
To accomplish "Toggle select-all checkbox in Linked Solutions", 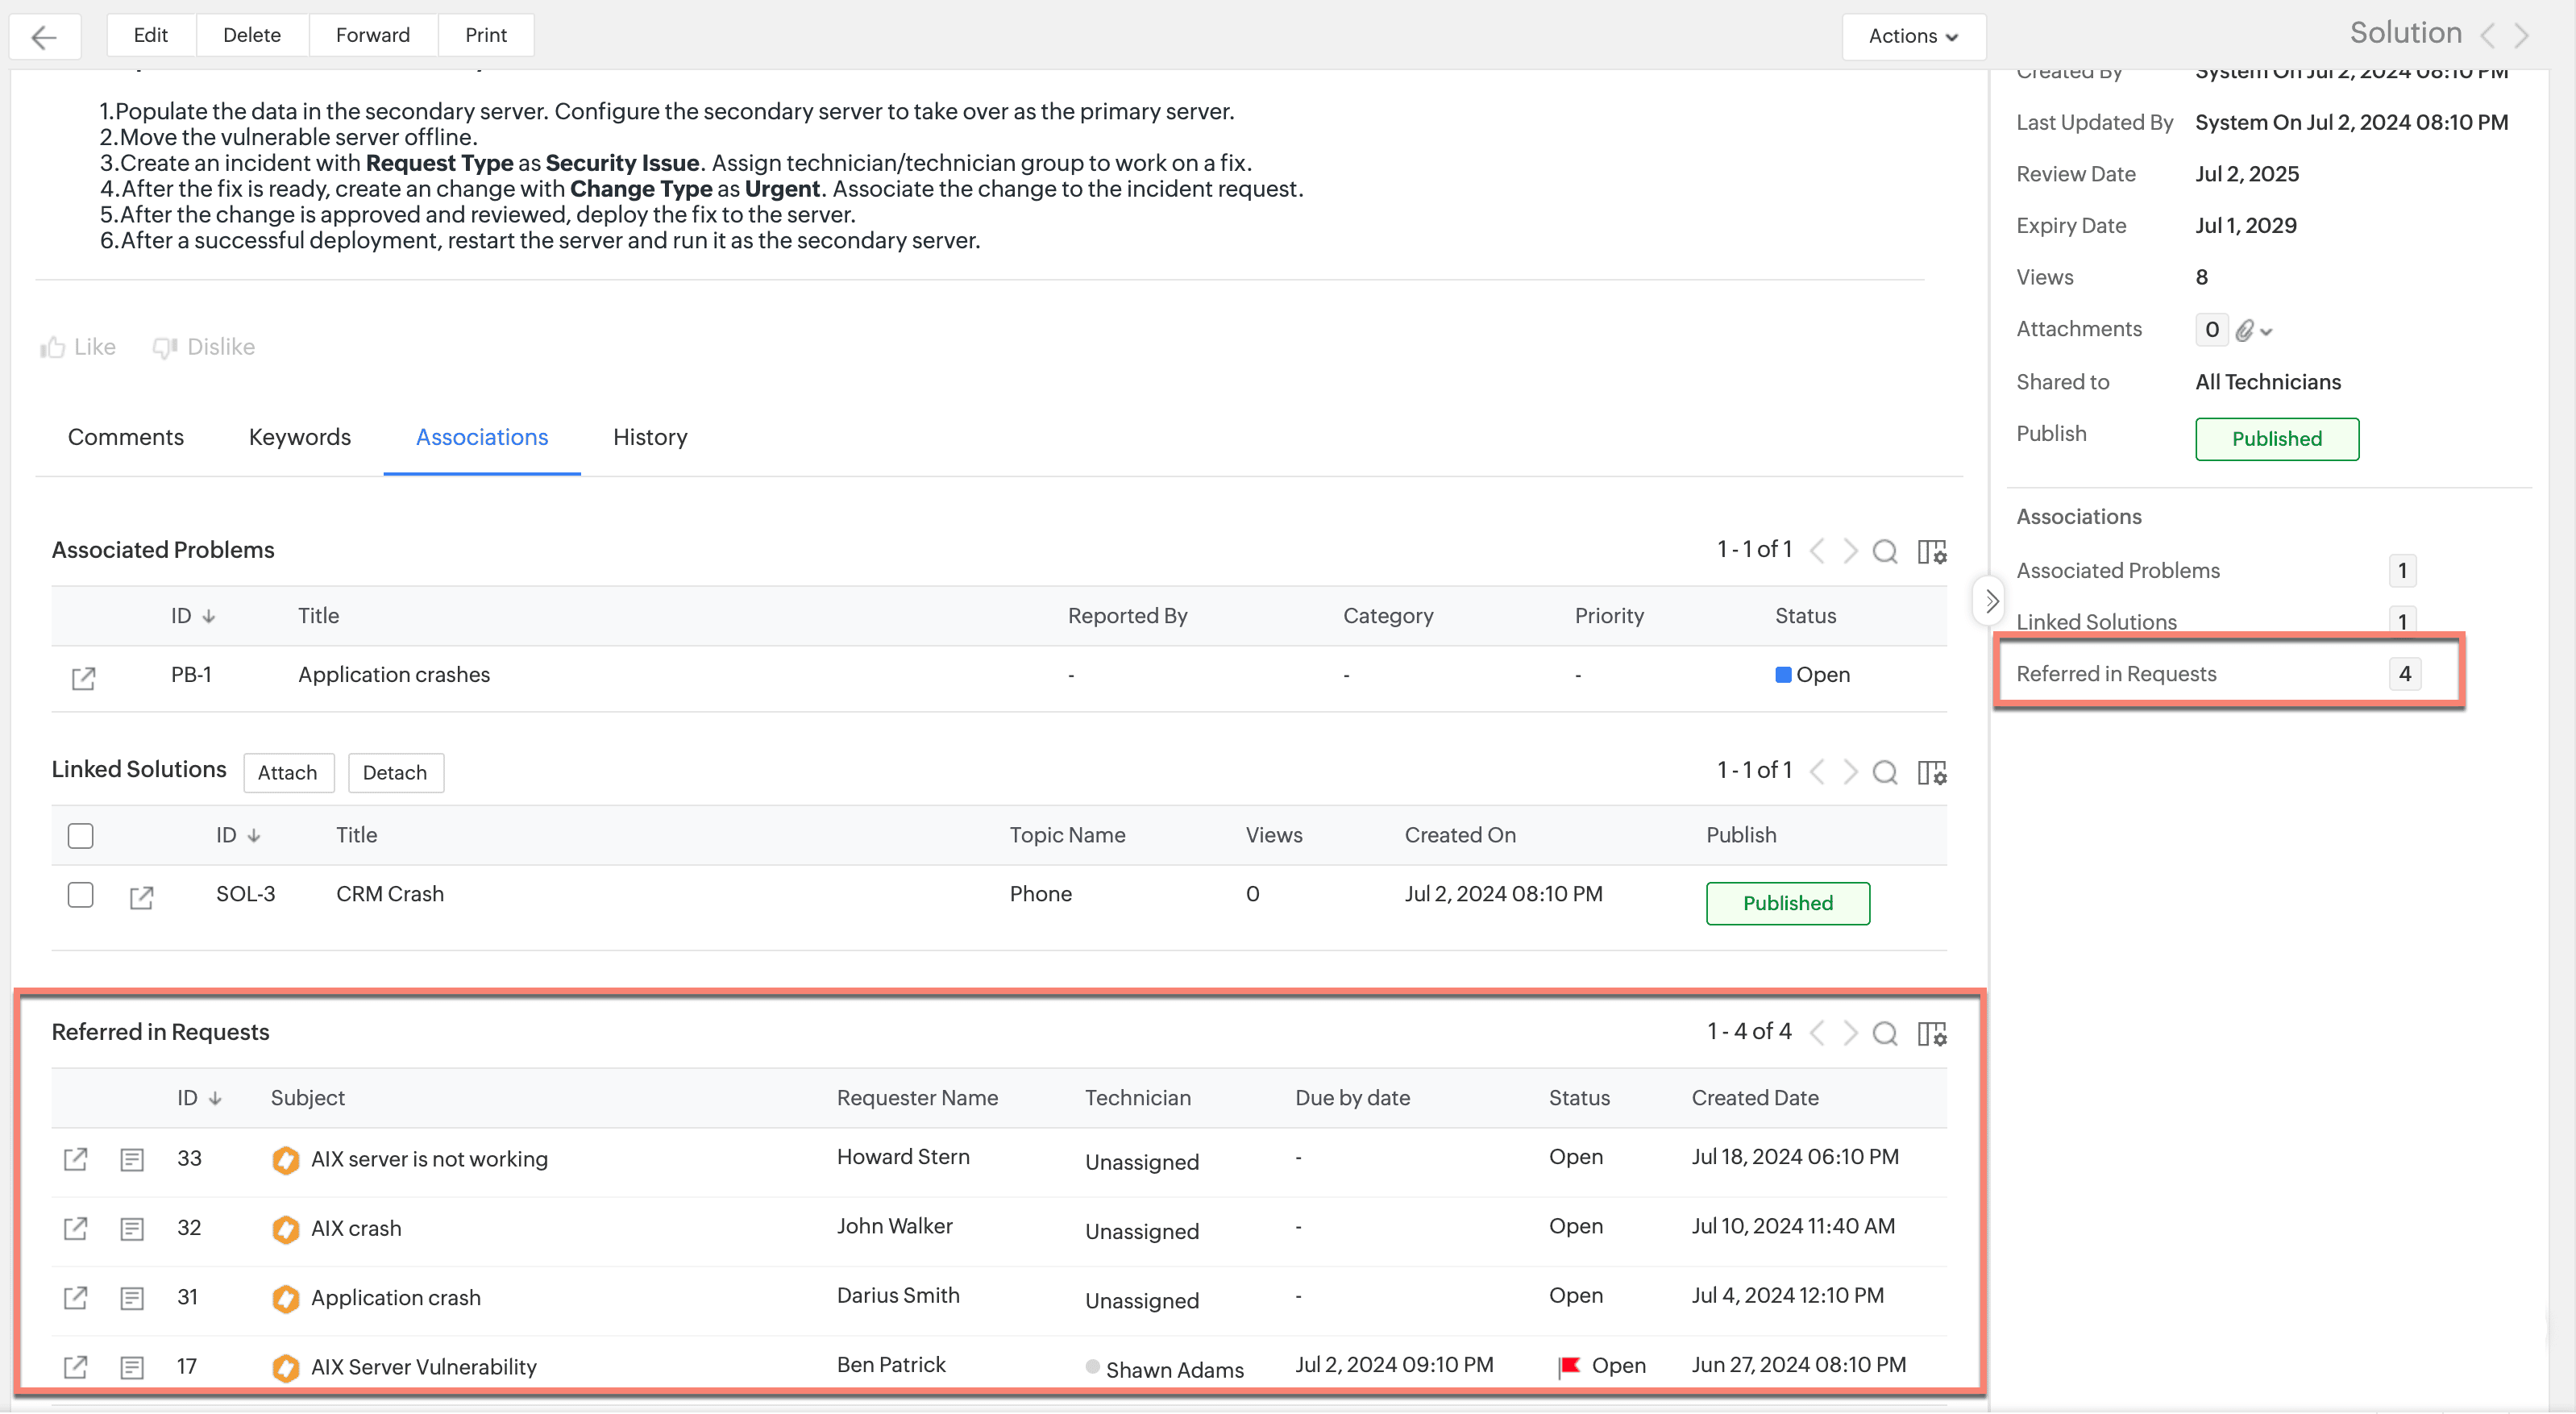I will coord(80,835).
